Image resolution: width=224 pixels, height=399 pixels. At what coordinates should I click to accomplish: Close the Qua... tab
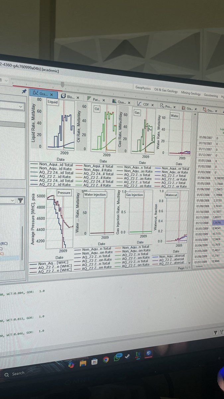pyautogui.click(x=129, y=102)
